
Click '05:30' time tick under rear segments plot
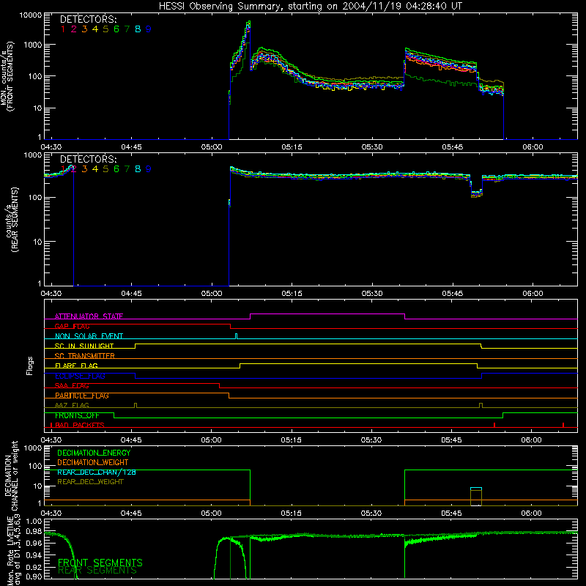[372, 294]
